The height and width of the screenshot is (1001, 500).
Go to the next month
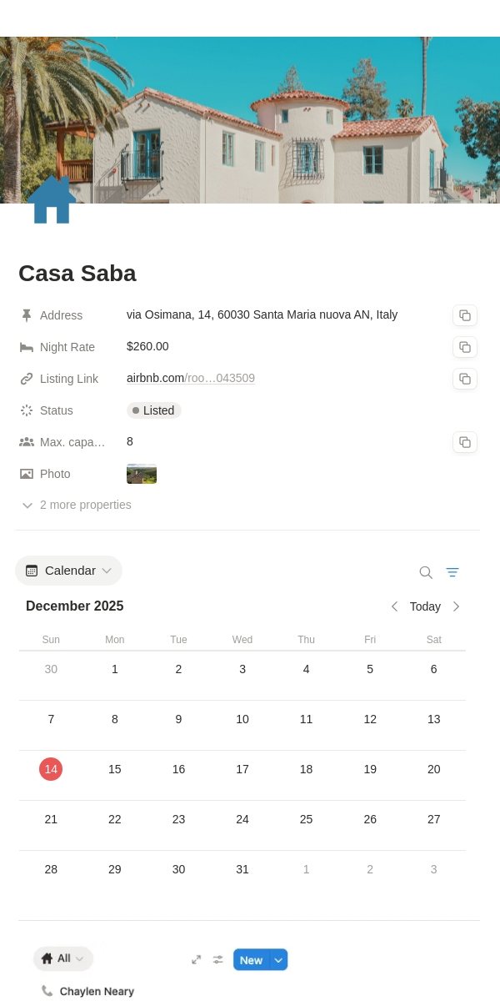tap(456, 606)
